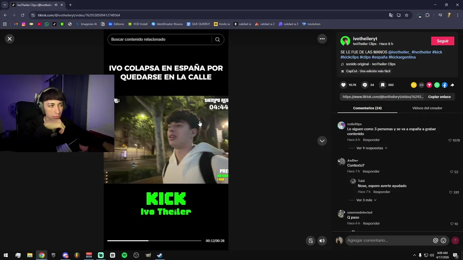Screen dimensions: 463x260
Task: Open Identificador Musica bookmark
Action: click(167, 24)
